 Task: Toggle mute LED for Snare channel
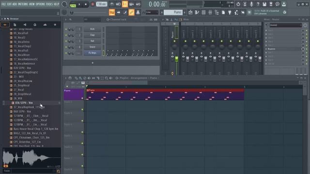click(x=66, y=47)
